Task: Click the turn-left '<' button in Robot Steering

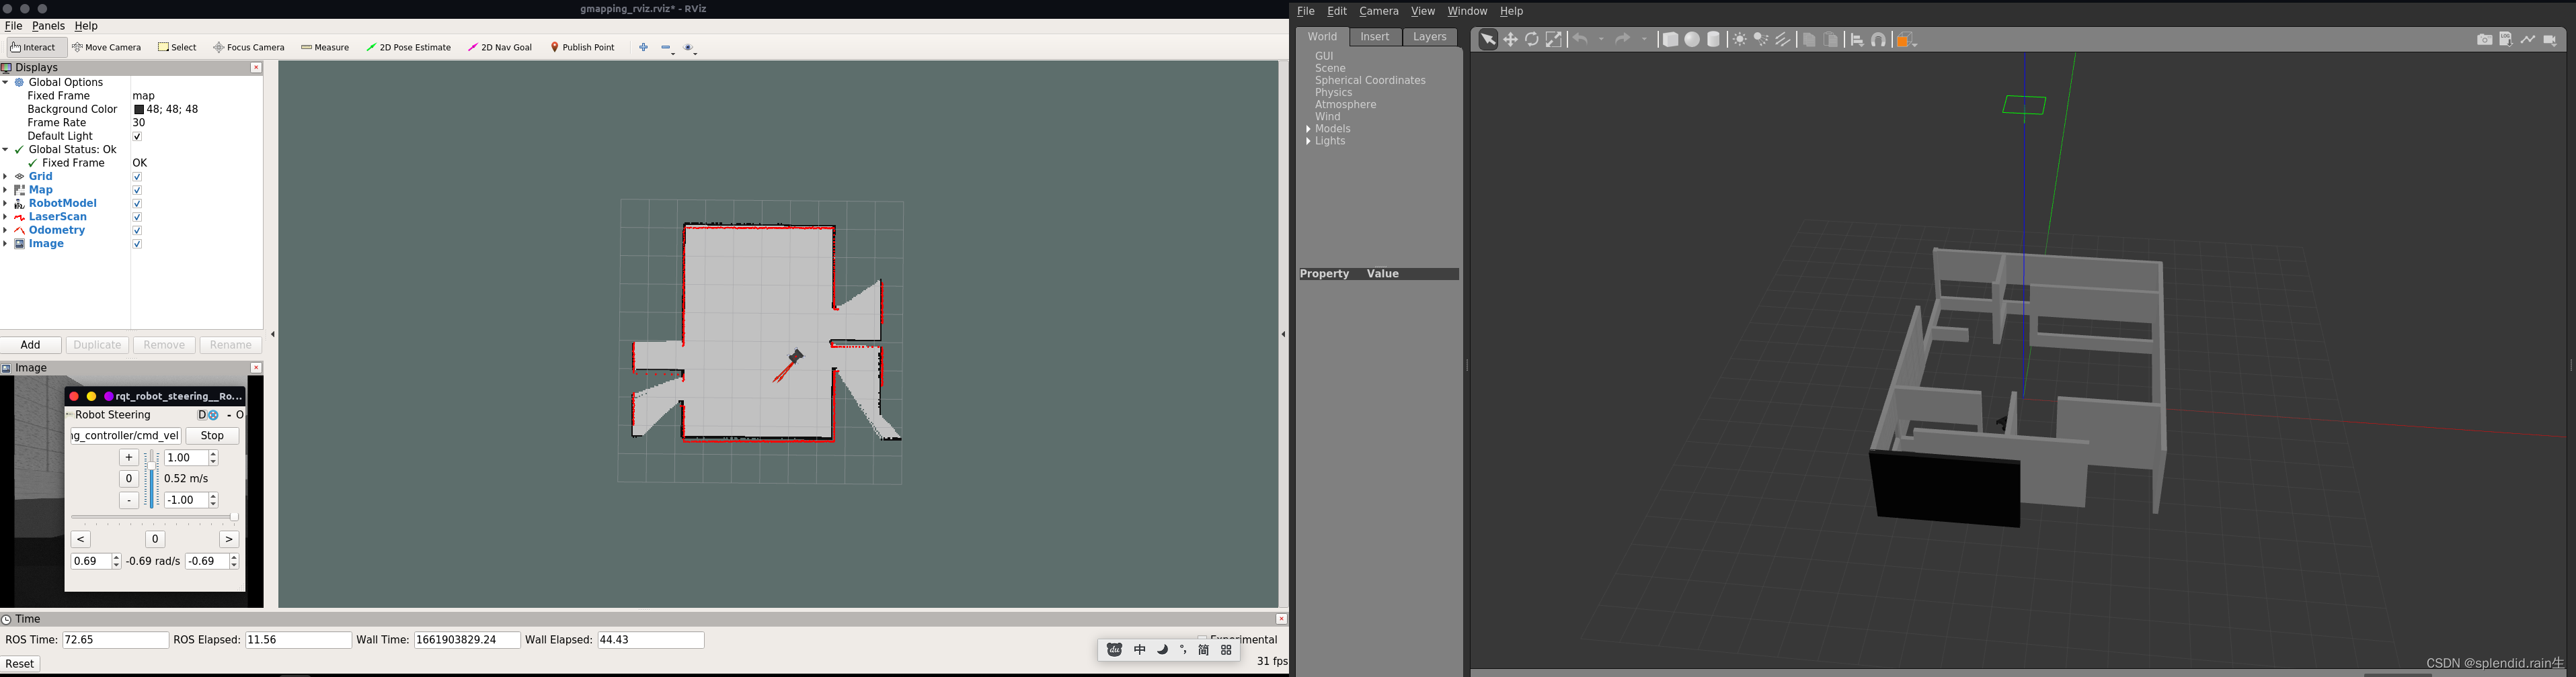Action: pyautogui.click(x=81, y=539)
